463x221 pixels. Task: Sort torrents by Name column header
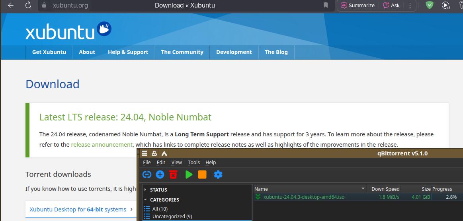[x=309, y=189]
